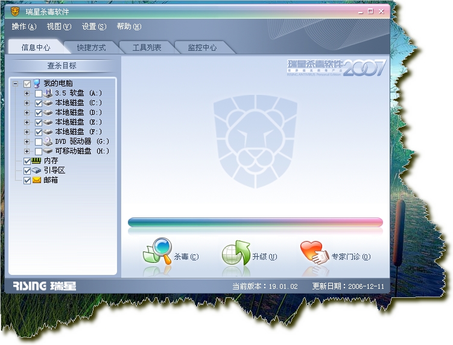Click the local disk C: drive icon

click(x=48, y=103)
